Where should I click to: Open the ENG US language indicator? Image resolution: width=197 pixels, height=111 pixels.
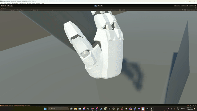point(178,109)
